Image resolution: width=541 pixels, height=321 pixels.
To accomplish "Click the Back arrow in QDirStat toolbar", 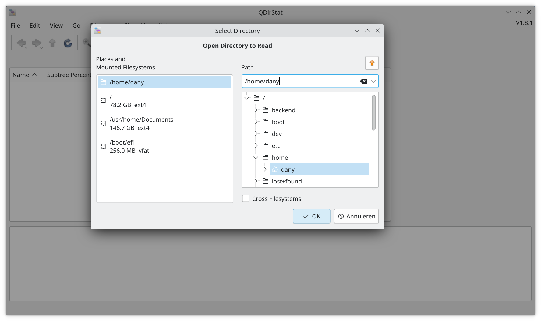I will click(21, 43).
